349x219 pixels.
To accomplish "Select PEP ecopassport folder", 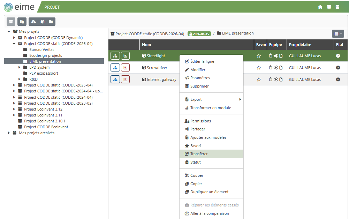I will [x=43, y=73].
